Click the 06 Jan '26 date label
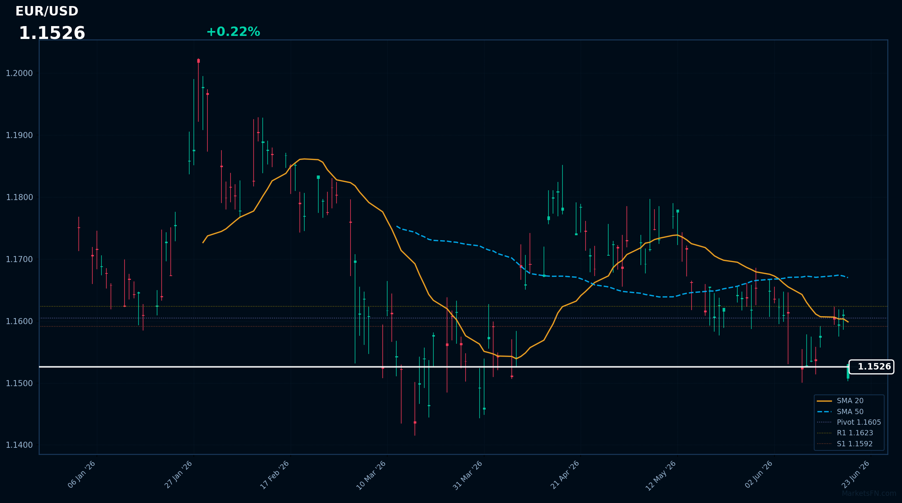902x503 pixels. click(x=81, y=475)
